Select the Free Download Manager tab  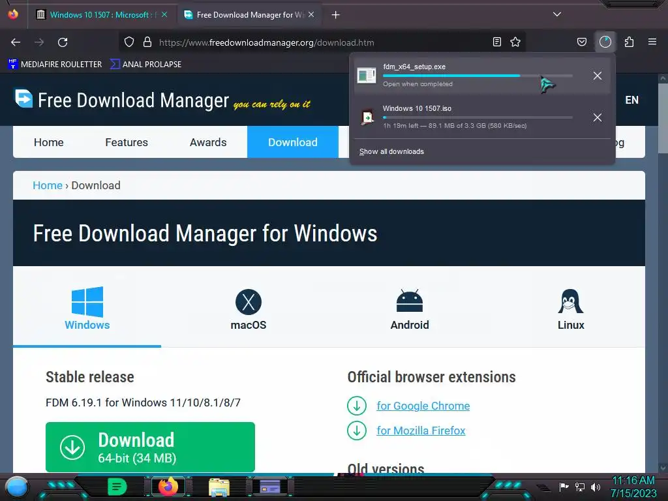(249, 15)
